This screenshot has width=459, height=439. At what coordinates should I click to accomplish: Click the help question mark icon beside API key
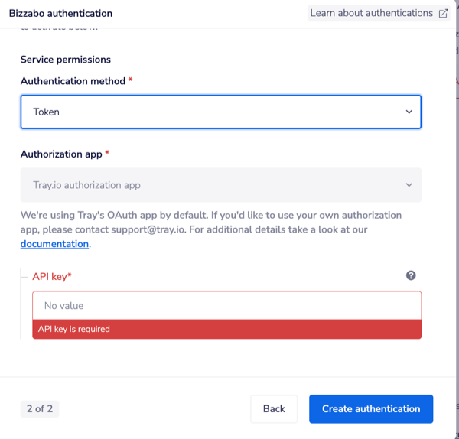coord(411,275)
